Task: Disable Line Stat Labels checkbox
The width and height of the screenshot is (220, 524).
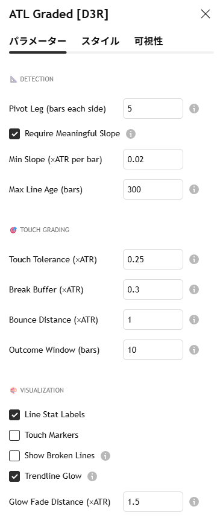Action: (14, 415)
